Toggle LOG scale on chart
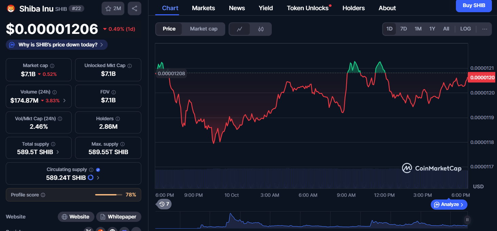The height and width of the screenshot is (231, 497). click(x=465, y=29)
